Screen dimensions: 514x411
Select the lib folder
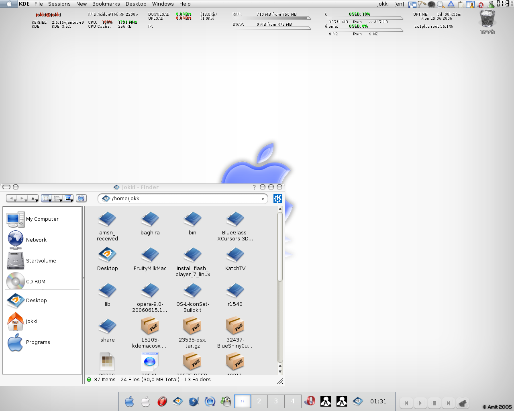click(107, 295)
